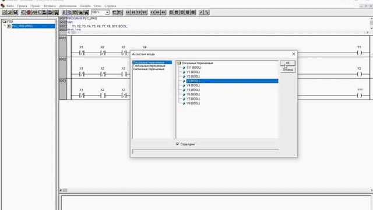This screenshot has width=373, height=210.
Task: Insert network before via toolbar icon
Action: click(115, 12)
